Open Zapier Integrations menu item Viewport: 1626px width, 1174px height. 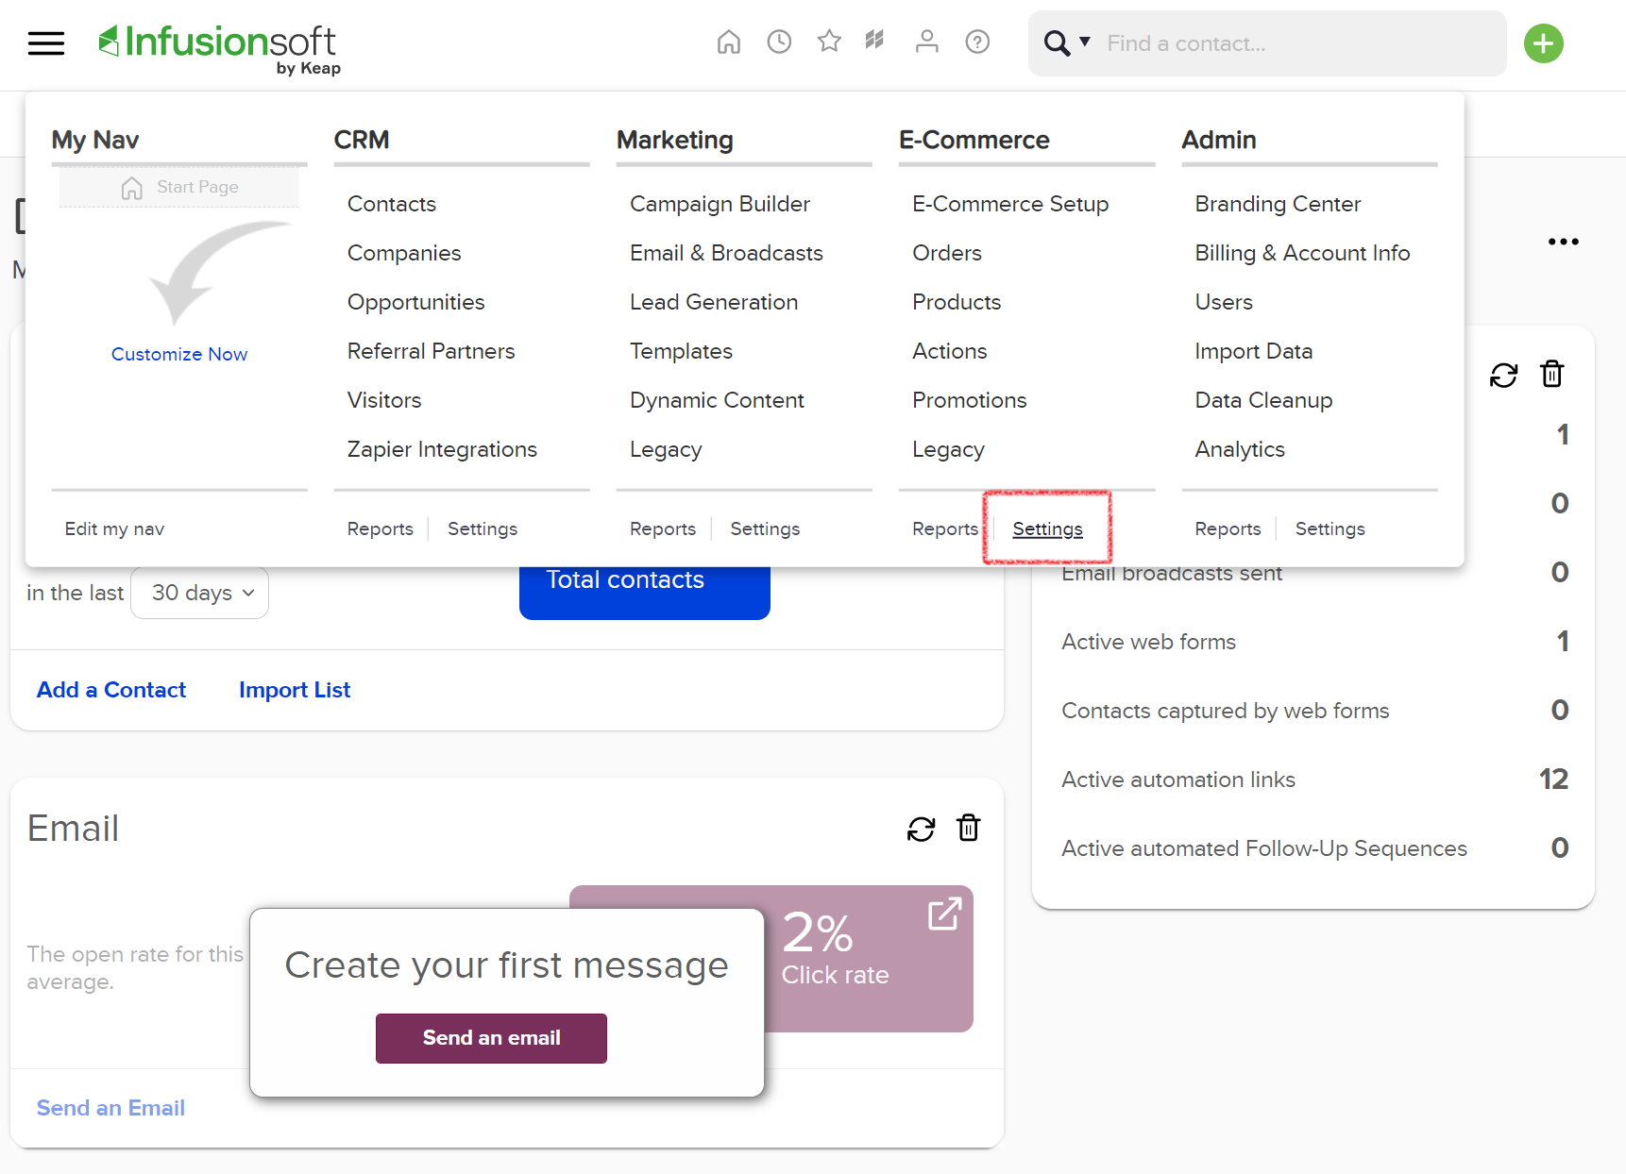pos(442,449)
